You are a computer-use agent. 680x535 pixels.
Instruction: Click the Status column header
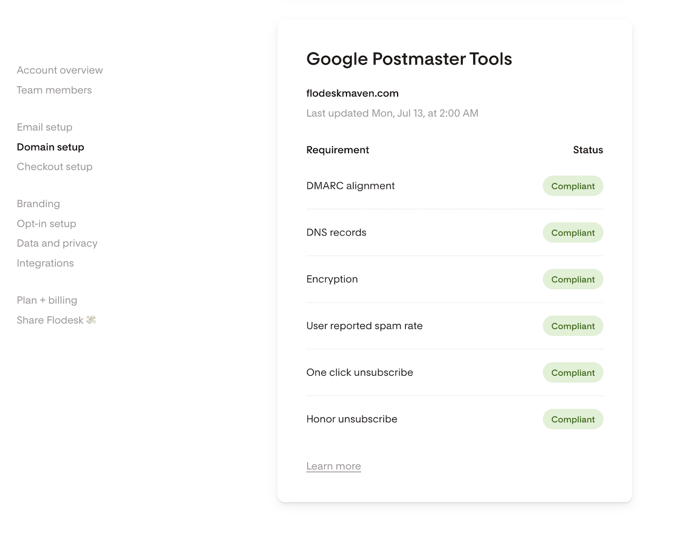588,150
